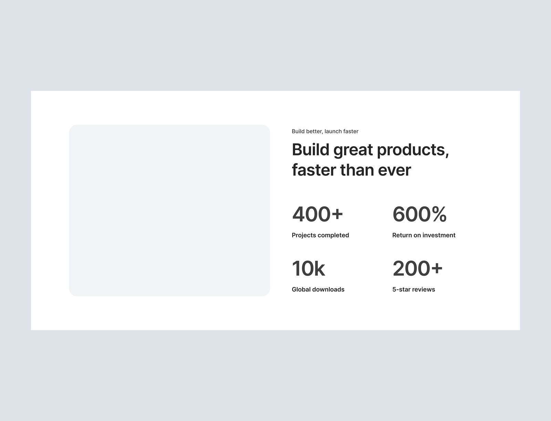Click the "Build better, launch faster" tagline
This screenshot has height=421, width=551.
coord(325,131)
